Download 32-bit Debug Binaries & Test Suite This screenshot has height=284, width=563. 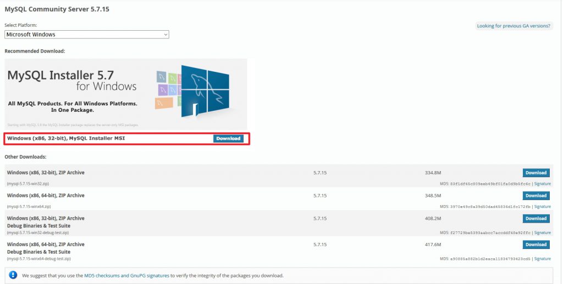tap(536, 219)
